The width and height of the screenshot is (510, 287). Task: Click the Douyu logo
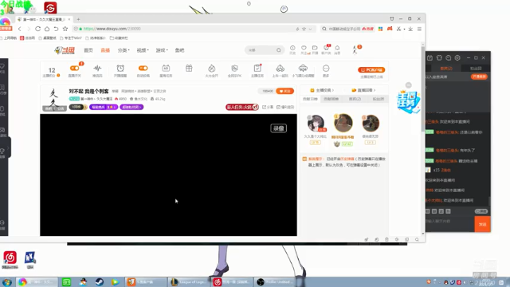pos(65,50)
